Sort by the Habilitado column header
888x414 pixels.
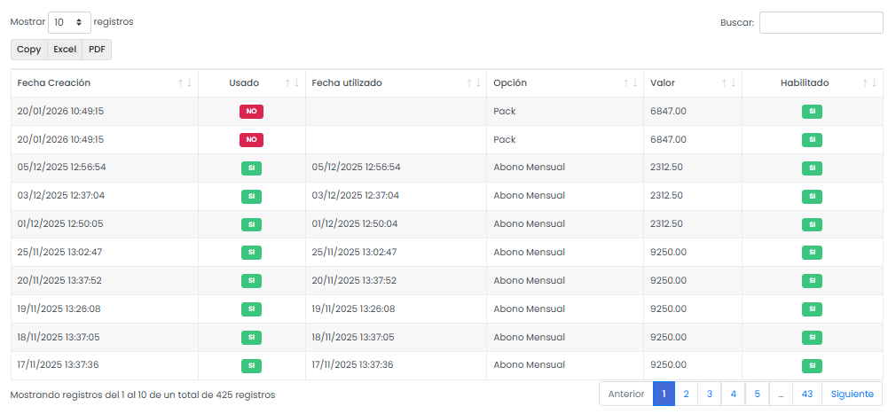pos(812,83)
